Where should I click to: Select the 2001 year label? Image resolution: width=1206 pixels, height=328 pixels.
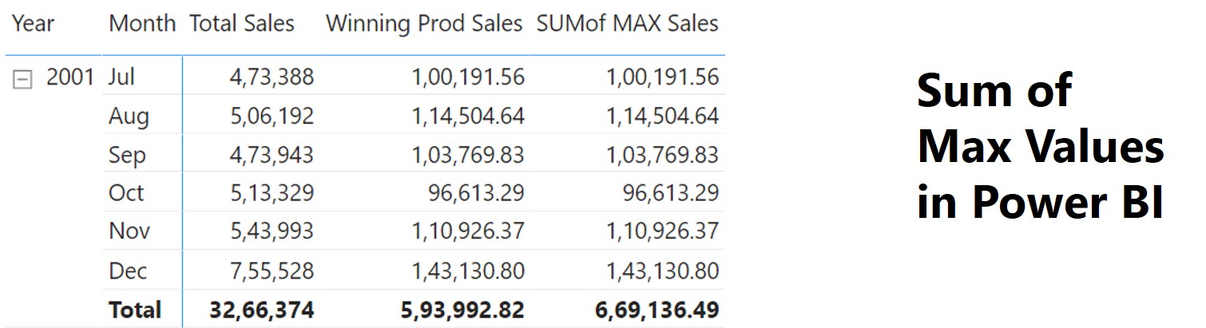pos(70,77)
